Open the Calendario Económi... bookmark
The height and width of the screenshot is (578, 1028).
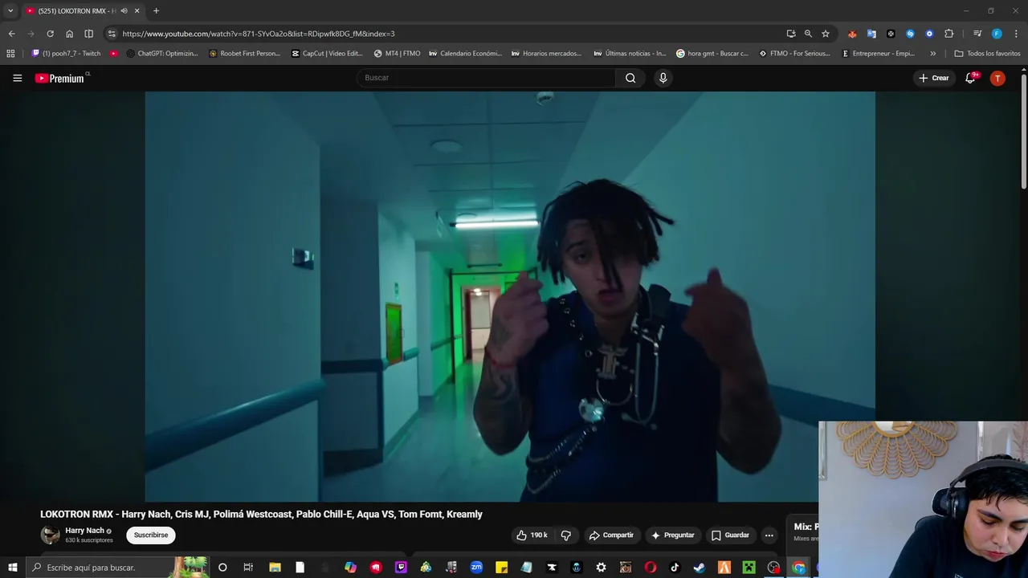coord(465,54)
